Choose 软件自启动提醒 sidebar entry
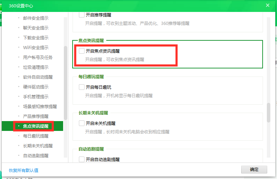The width and height of the screenshot is (277, 179). point(38,77)
